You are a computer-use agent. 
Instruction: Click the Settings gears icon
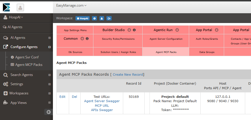[x=5, y=84]
